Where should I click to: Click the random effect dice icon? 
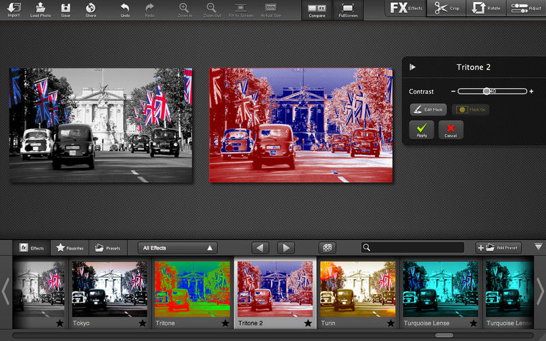pos(328,248)
